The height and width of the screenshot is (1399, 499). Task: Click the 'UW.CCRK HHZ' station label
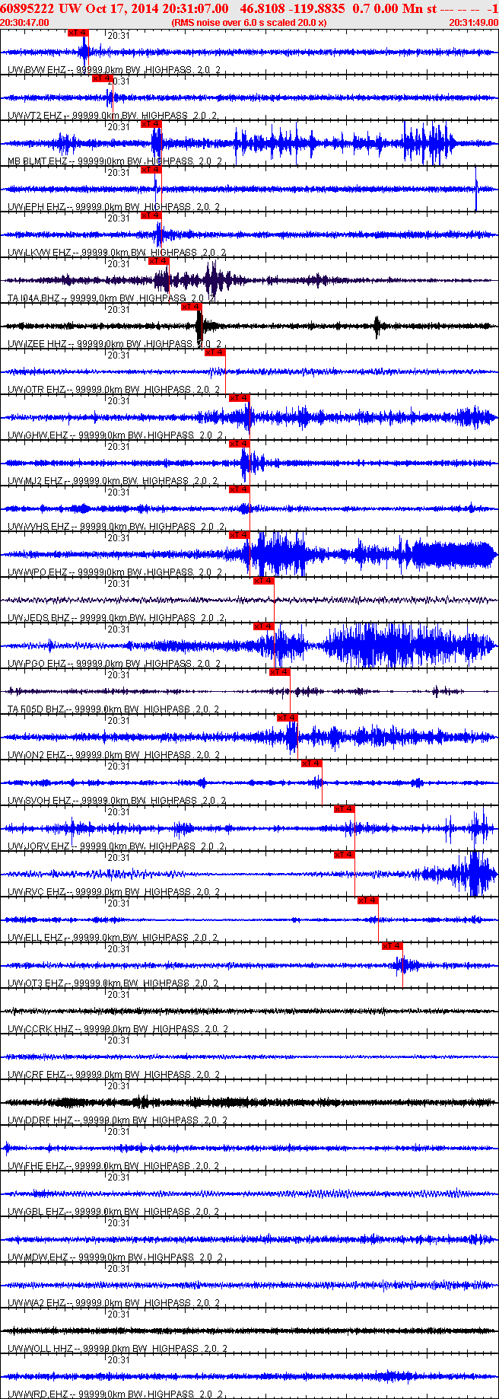pyautogui.click(x=40, y=1029)
